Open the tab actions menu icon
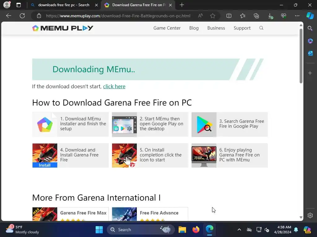Image resolution: width=317 pixels, height=237 pixels. point(19,5)
